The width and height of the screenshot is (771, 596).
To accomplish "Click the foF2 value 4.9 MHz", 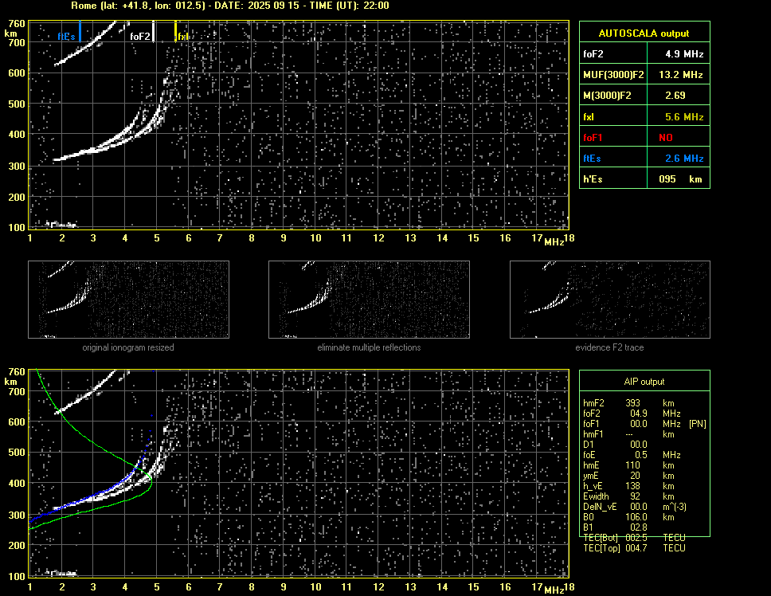I will tap(684, 54).
